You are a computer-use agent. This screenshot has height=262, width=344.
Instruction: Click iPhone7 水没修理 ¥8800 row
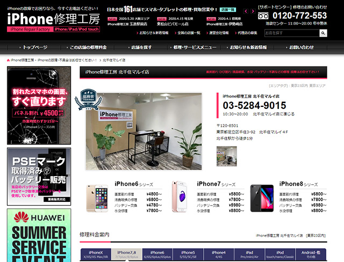point(220,211)
